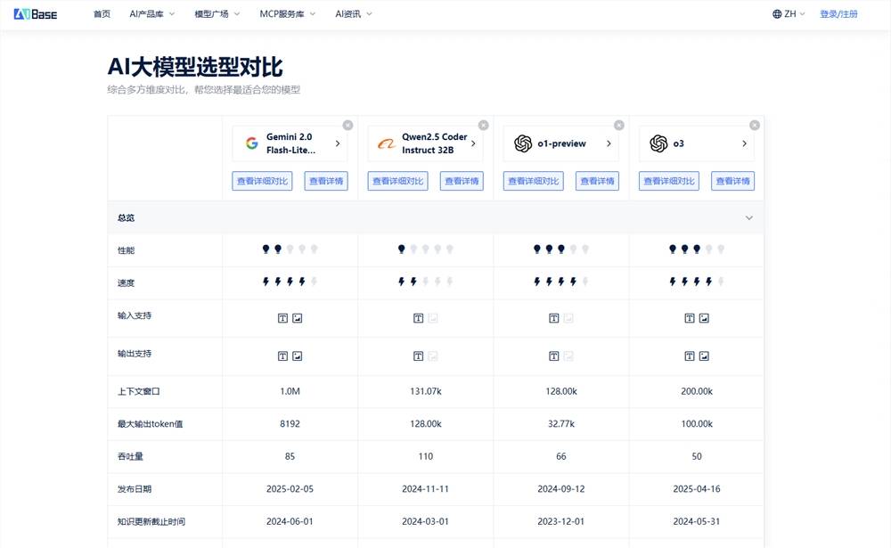The height and width of the screenshot is (548, 891).
Task: Click 查看详细对比 under Gemini 2.0 Flash-Lite
Action: 262,181
